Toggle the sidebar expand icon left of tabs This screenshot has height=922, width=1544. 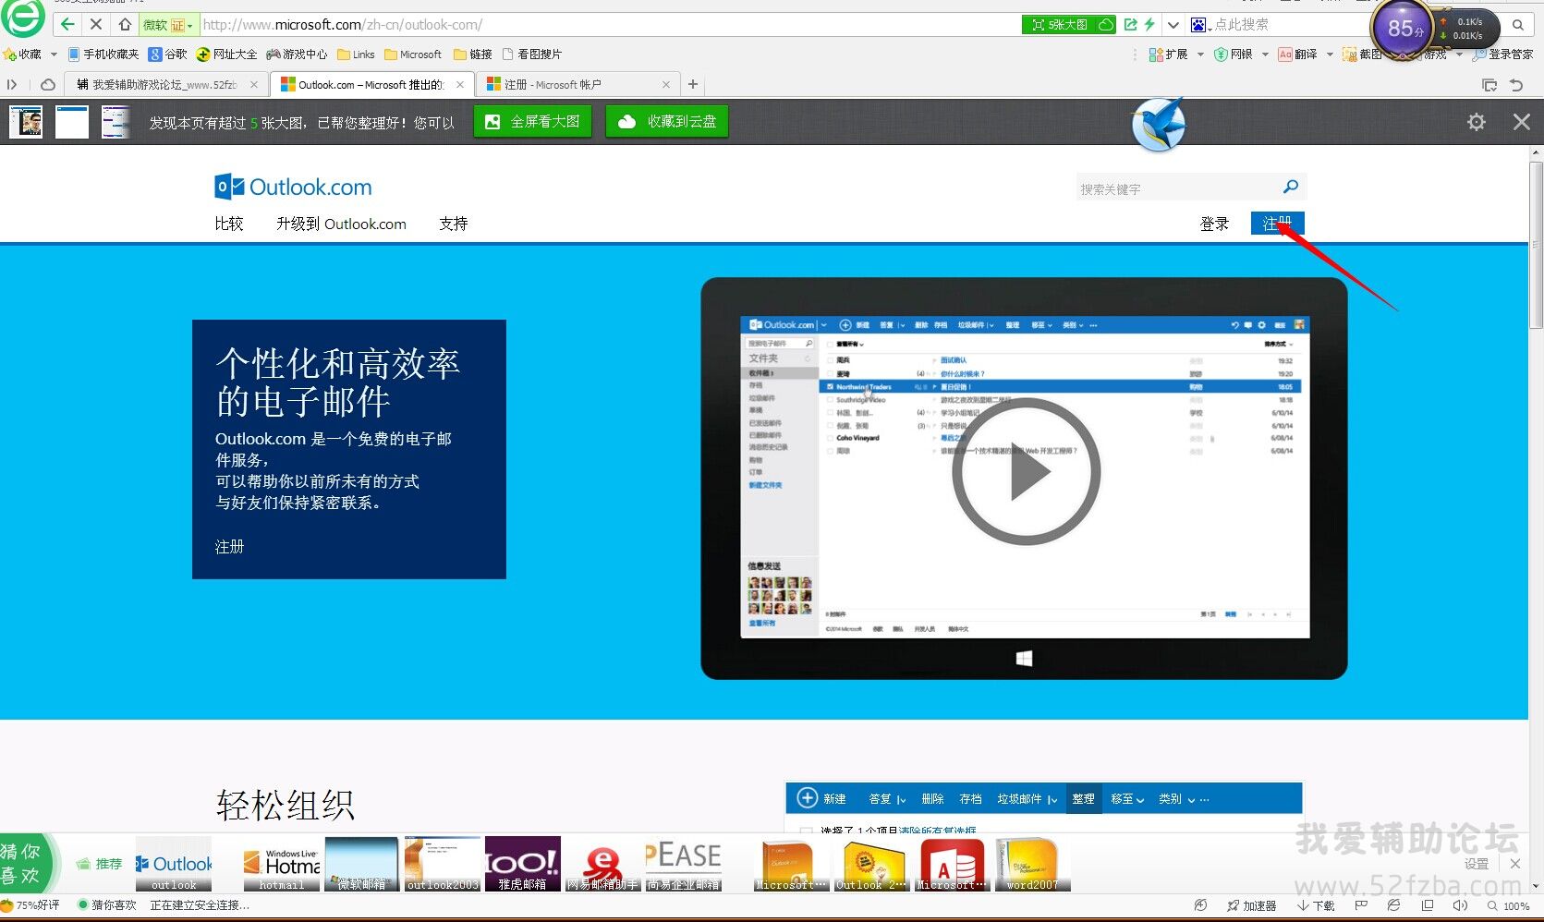coord(12,84)
